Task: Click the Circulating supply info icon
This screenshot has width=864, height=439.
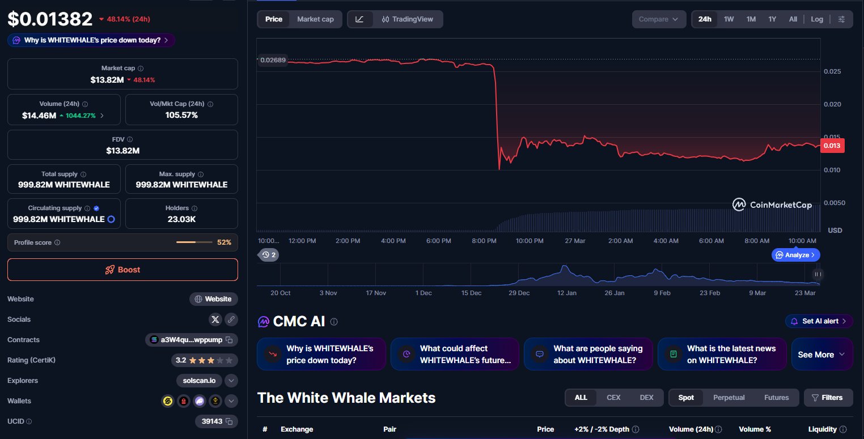Action: pyautogui.click(x=87, y=208)
